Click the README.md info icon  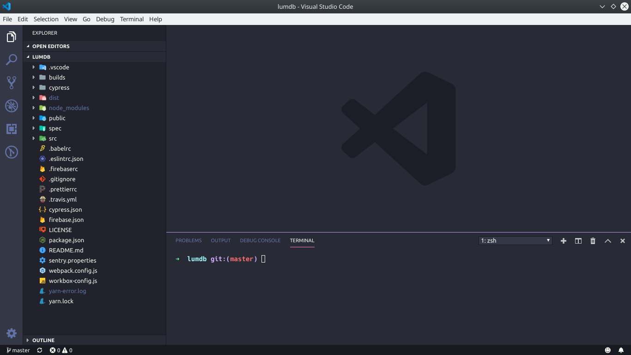(42, 251)
